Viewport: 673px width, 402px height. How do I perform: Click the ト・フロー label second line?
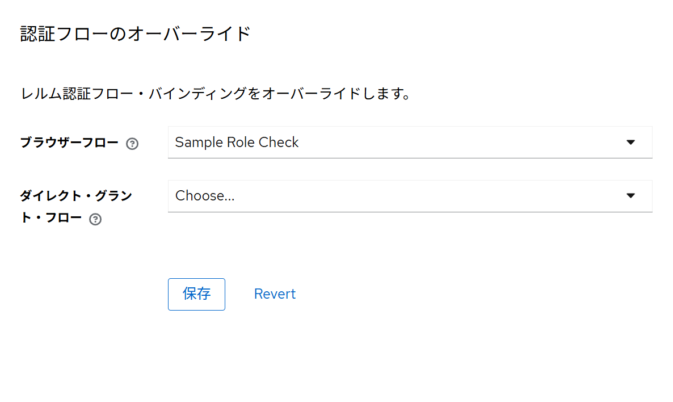(51, 218)
